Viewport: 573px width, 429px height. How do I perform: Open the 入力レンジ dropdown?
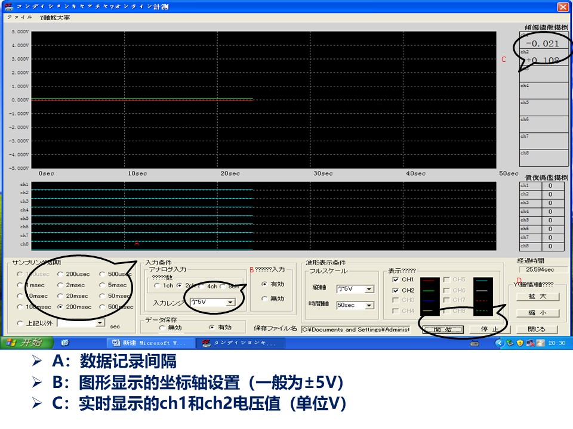coord(230,302)
